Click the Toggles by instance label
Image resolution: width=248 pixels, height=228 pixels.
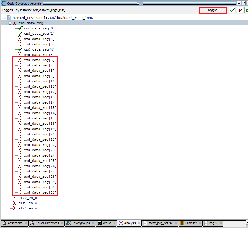click(x=32, y=10)
